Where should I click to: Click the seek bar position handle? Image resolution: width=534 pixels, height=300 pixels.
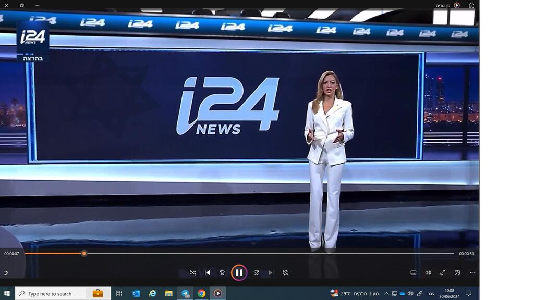(84, 254)
